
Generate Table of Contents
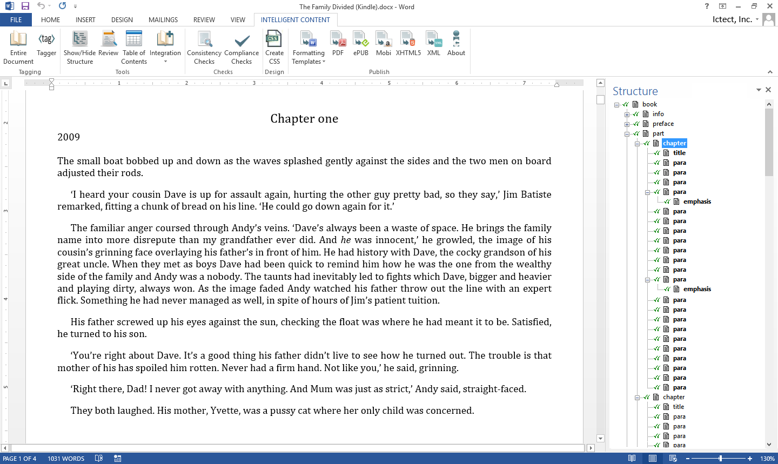pyautogui.click(x=134, y=48)
